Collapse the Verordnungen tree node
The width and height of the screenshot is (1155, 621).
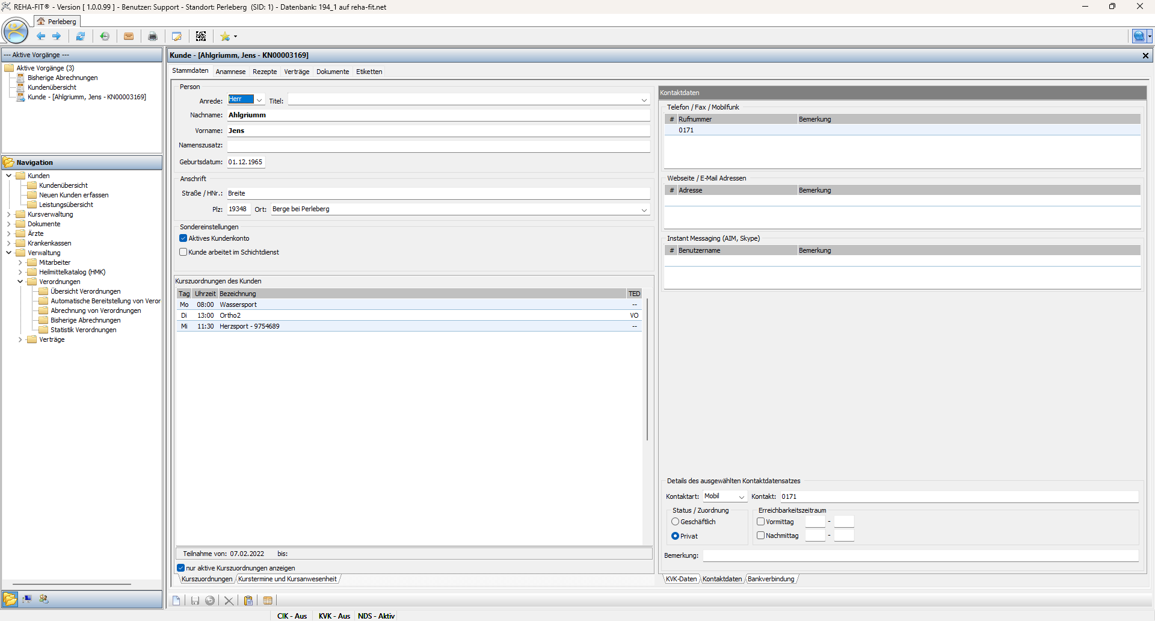coord(20,282)
